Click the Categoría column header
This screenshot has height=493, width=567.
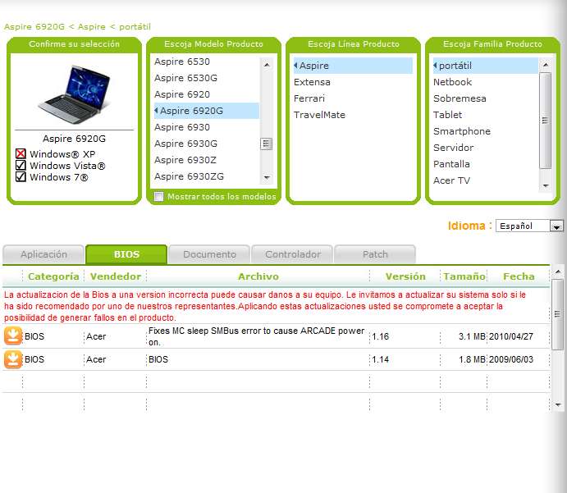point(53,276)
